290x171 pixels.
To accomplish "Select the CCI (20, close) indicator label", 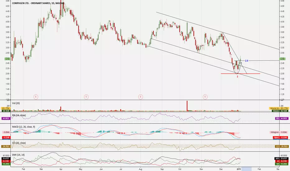I will pos(19,143).
